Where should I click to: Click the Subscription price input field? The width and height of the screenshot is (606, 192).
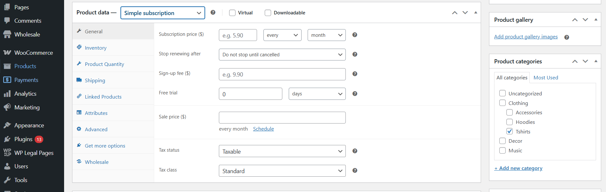tap(238, 35)
